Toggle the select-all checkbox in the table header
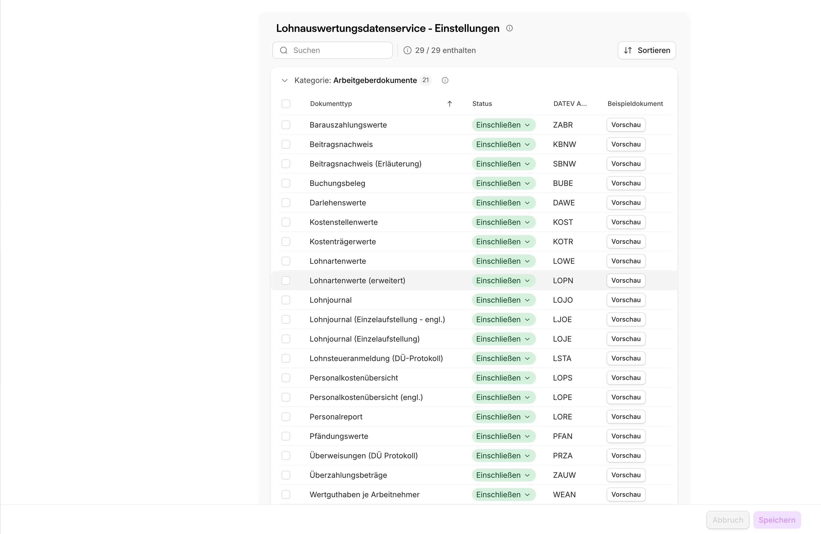The image size is (821, 534). coord(286,104)
